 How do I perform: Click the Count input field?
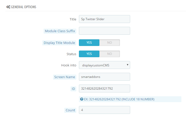tap(105, 110)
